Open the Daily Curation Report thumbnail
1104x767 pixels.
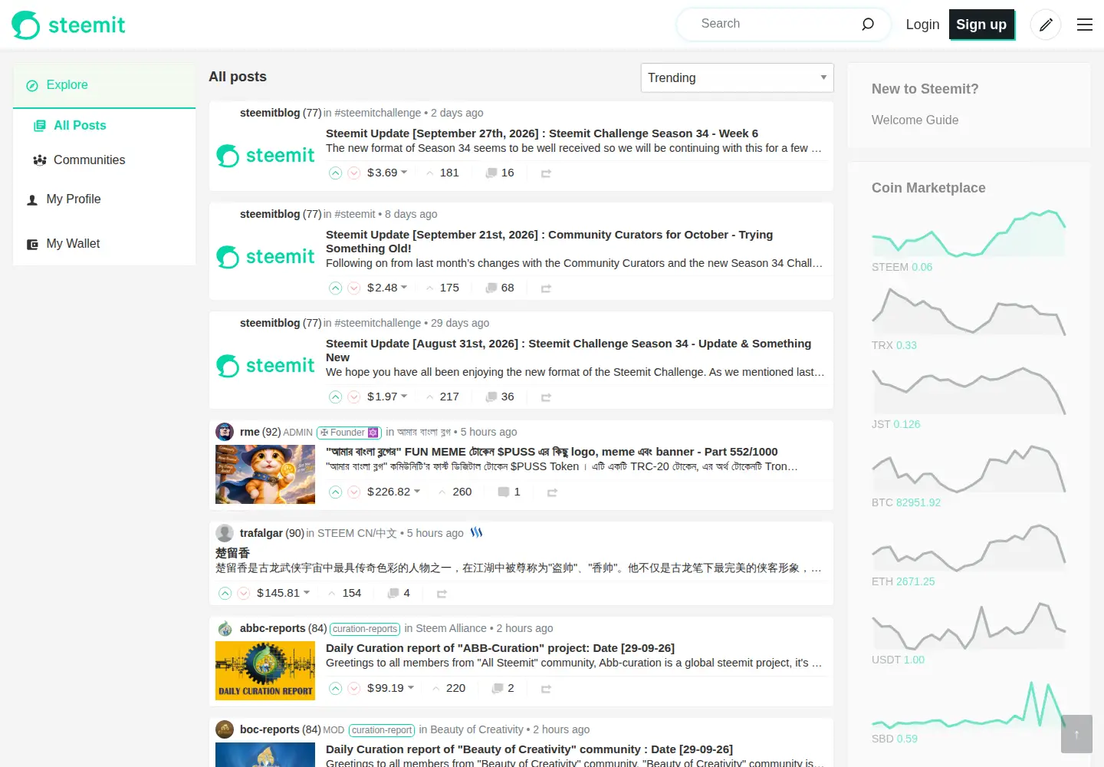pyautogui.click(x=265, y=670)
